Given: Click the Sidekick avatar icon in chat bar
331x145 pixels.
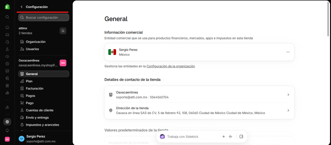Looking at the screenshot, I should (162, 137).
